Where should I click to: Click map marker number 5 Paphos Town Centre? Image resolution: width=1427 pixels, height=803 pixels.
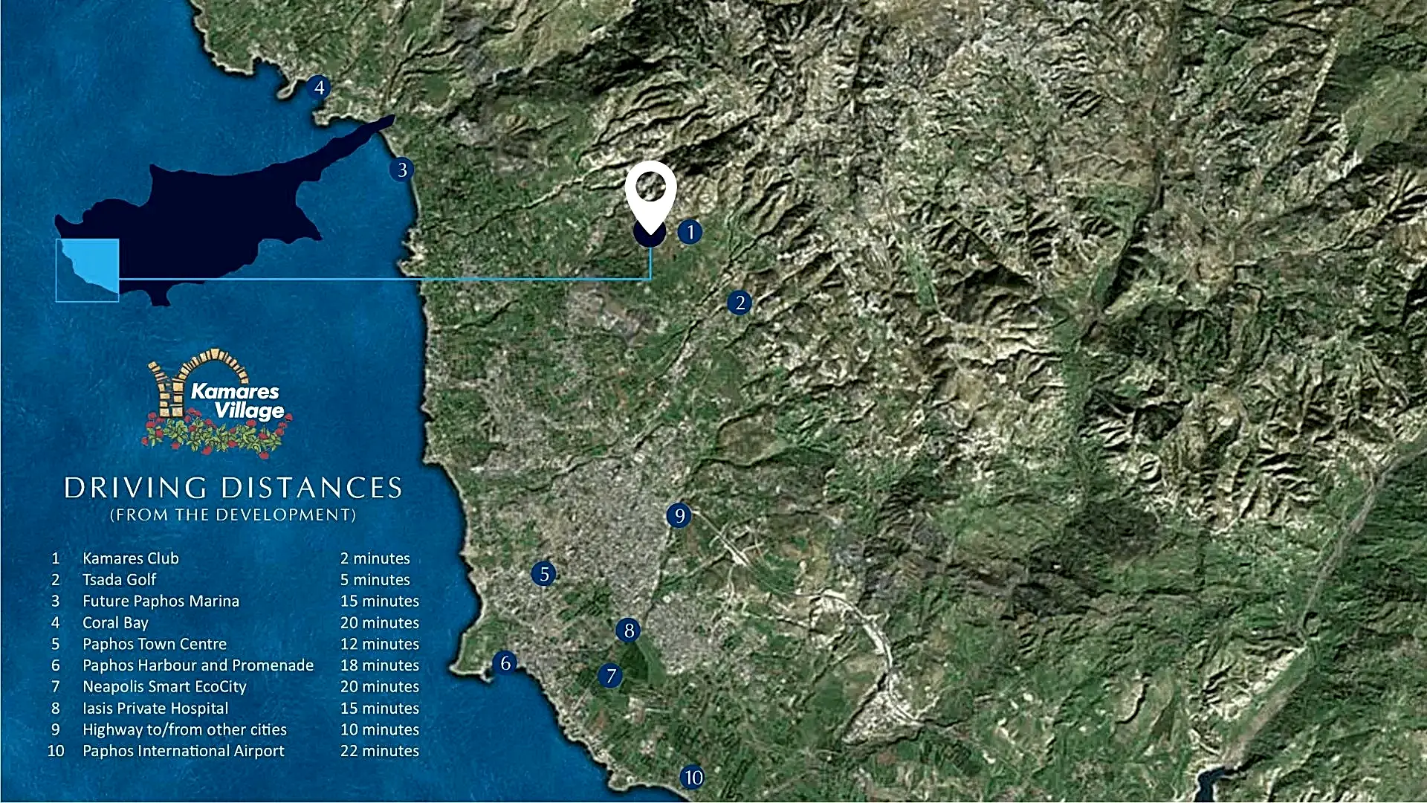(x=544, y=574)
